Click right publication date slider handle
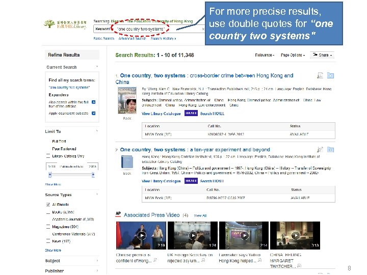The width and height of the screenshot is (367, 275). click(93, 175)
